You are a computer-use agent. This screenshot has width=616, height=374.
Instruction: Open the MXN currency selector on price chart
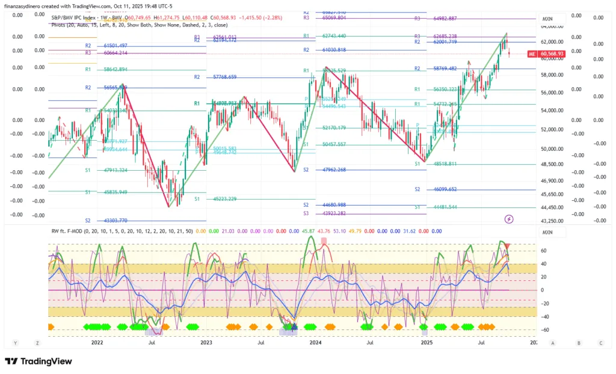pyautogui.click(x=547, y=19)
